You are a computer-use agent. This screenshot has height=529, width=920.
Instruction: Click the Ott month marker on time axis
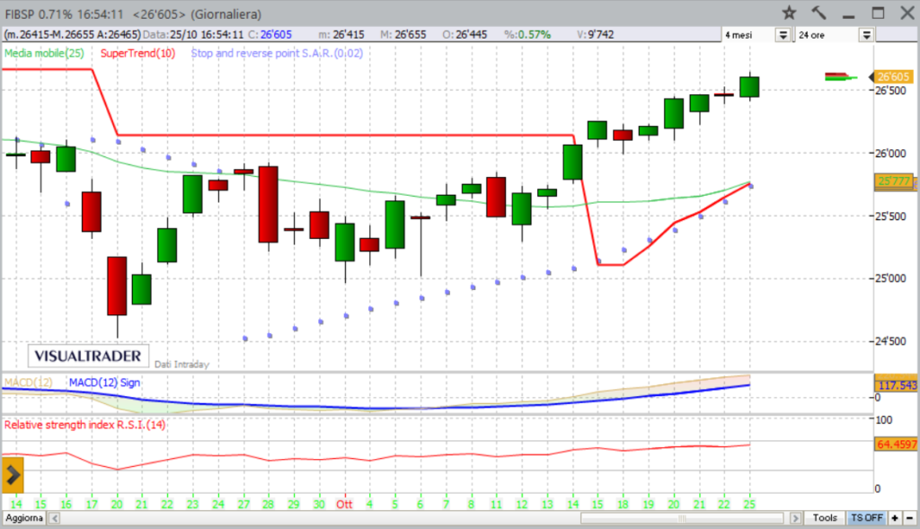(x=343, y=503)
